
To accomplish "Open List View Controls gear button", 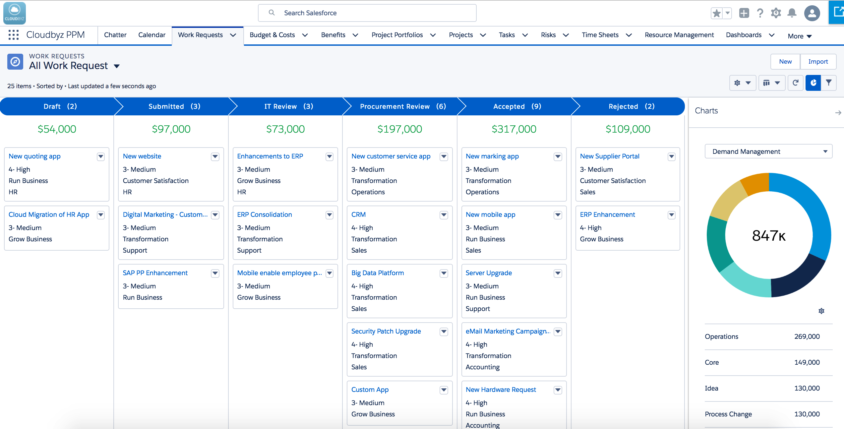I will click(743, 83).
